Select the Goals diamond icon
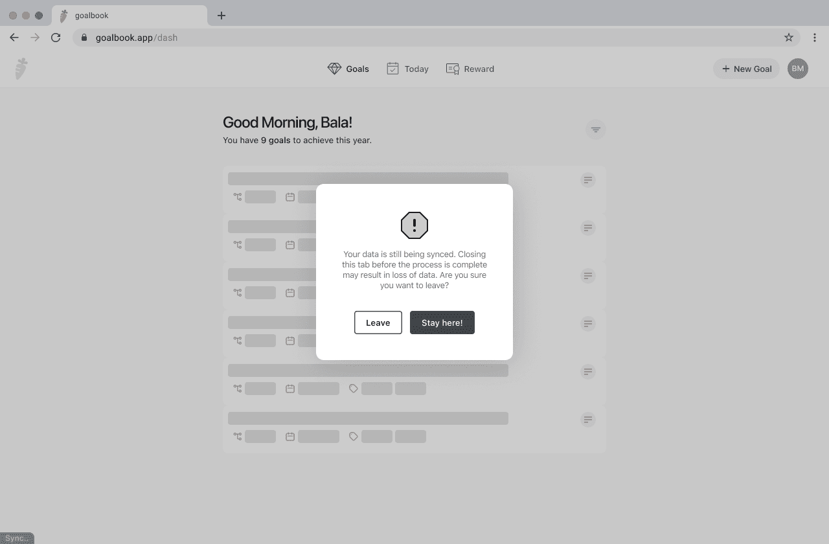Screen dimensions: 829x544 click(334, 68)
